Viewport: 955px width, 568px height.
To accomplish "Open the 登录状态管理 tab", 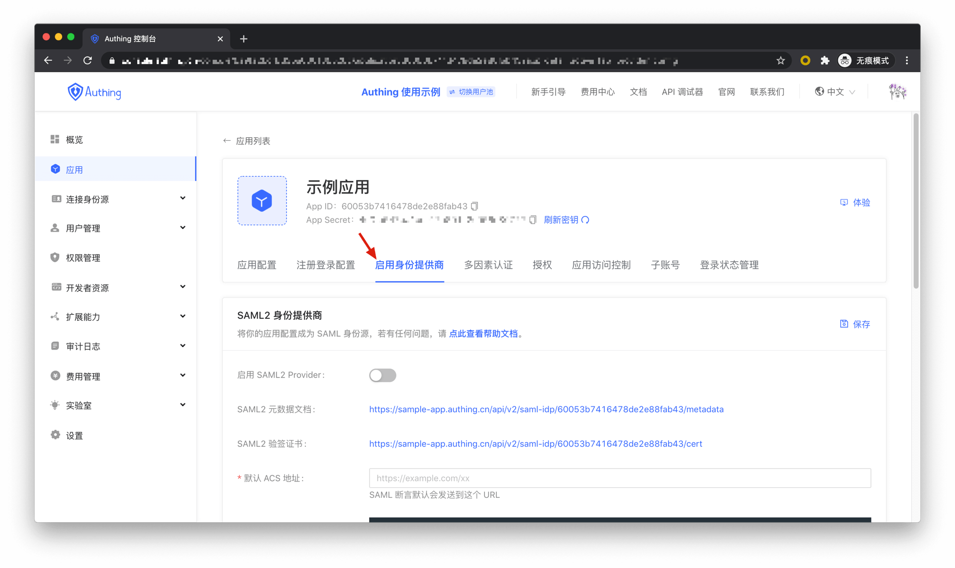I will [x=729, y=265].
